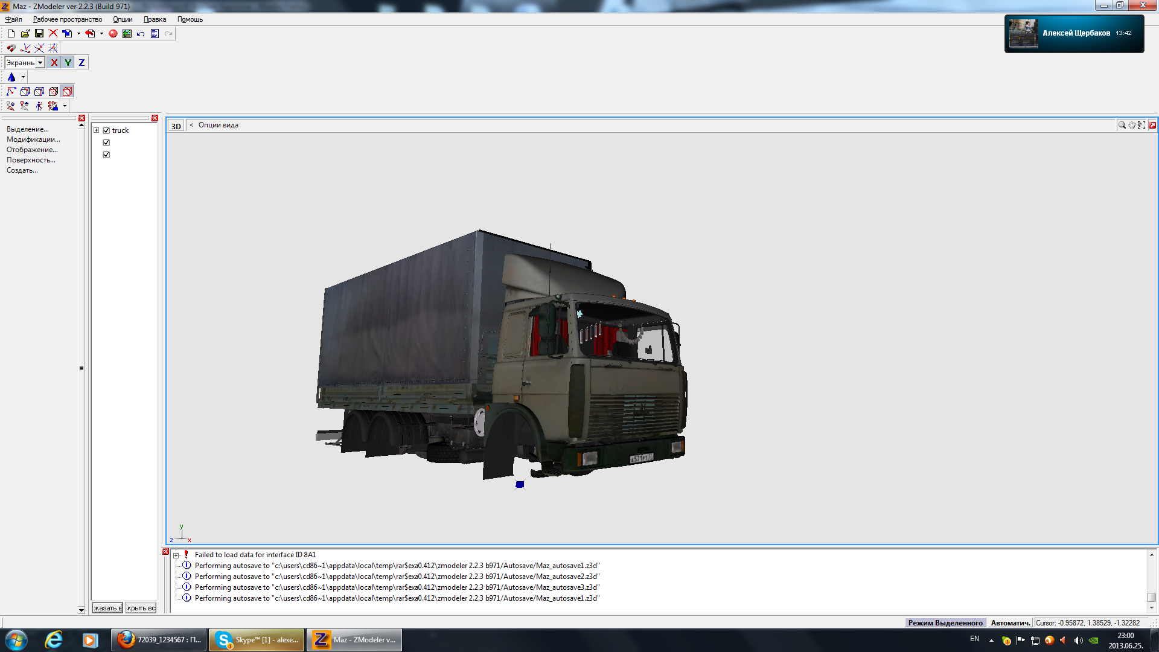Uncheck the truck object checkbox
Viewport: 1159px width, 652px height.
pyautogui.click(x=106, y=130)
